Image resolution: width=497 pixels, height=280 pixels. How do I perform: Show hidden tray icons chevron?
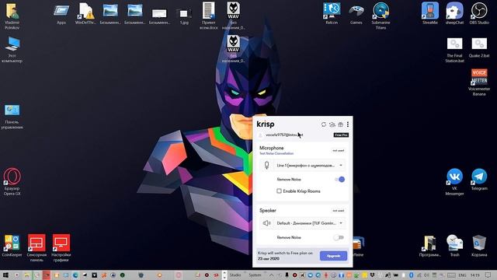271,275
